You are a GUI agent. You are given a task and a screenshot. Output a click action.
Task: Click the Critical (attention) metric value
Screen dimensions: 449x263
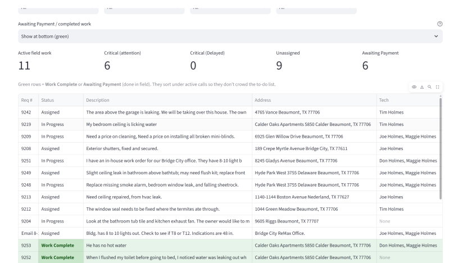click(x=107, y=66)
